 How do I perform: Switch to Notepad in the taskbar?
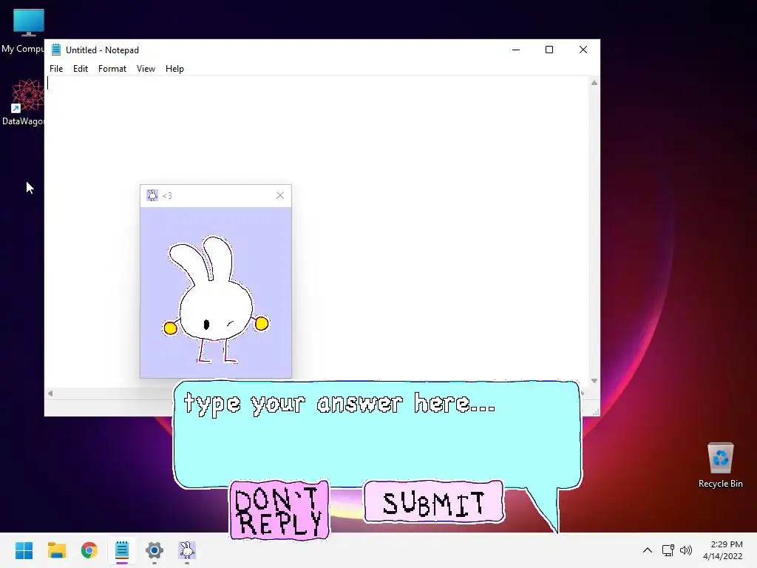122,550
